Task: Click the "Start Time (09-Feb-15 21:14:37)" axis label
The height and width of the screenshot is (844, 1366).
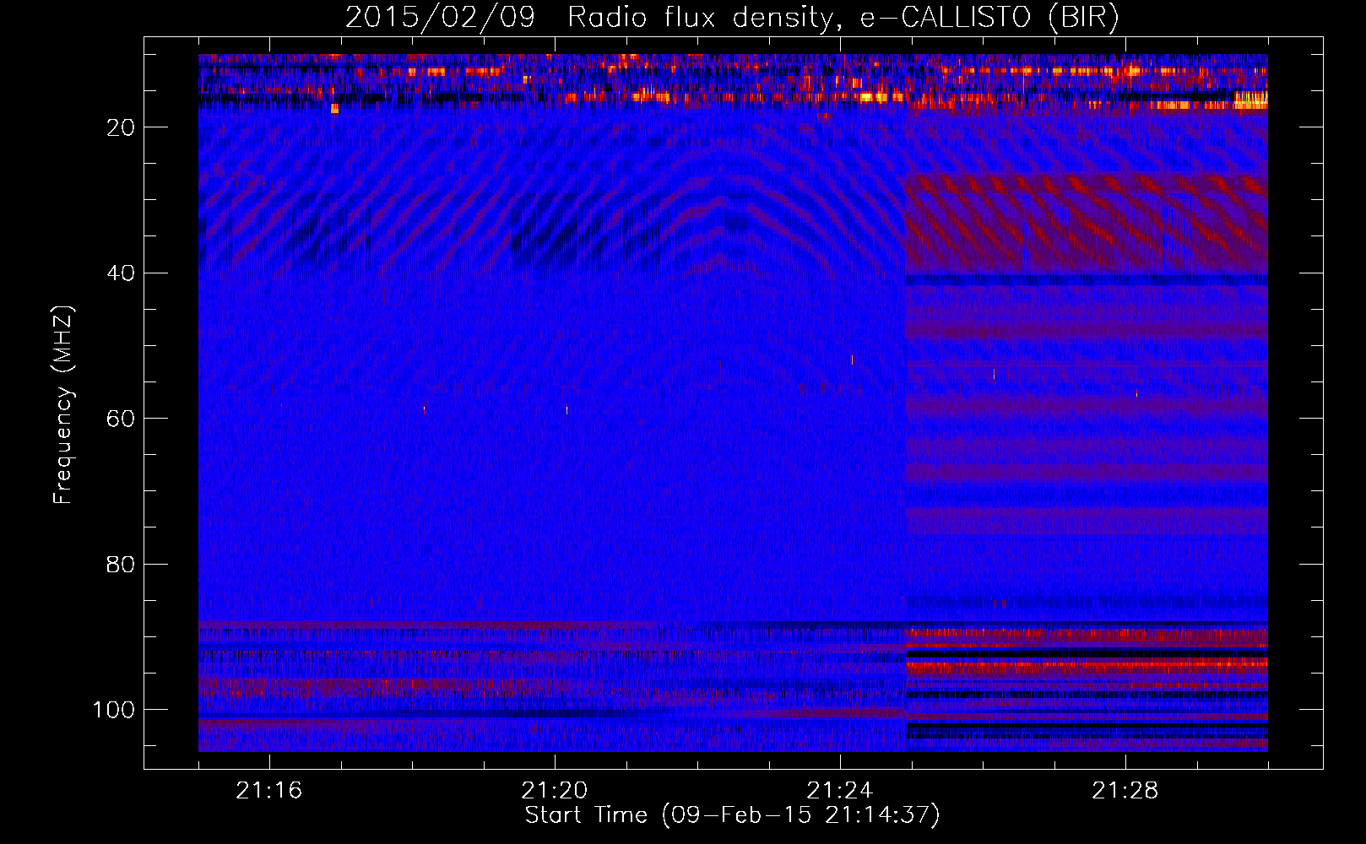Action: click(732, 815)
